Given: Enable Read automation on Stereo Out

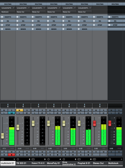Looking at the screenshot, I should 96,152.
